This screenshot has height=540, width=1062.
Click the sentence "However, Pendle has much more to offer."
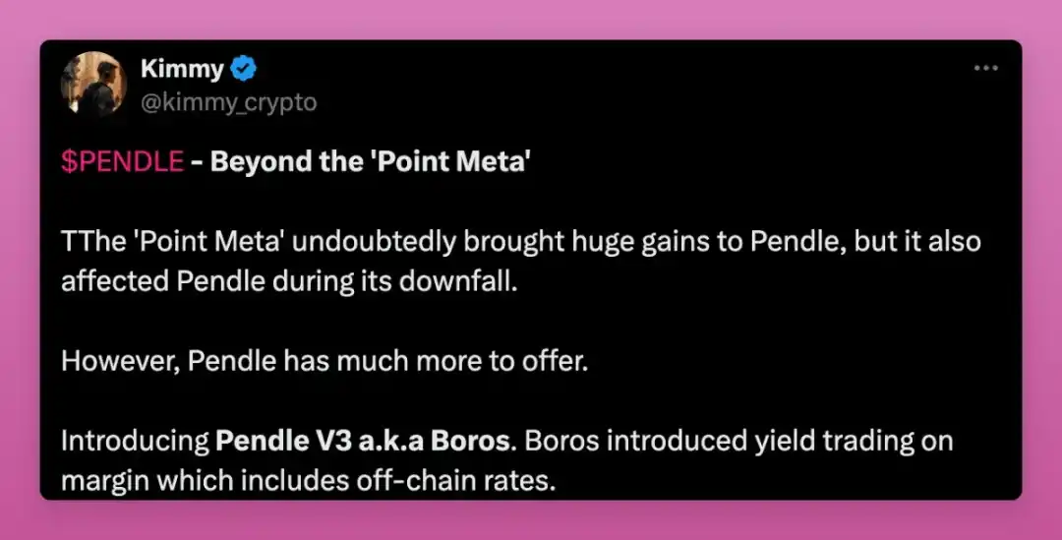tap(324, 361)
